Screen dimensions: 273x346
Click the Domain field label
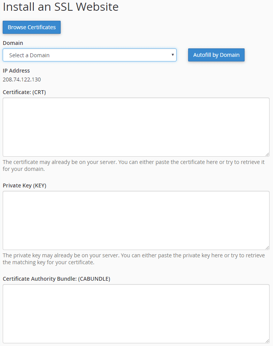tap(13, 43)
